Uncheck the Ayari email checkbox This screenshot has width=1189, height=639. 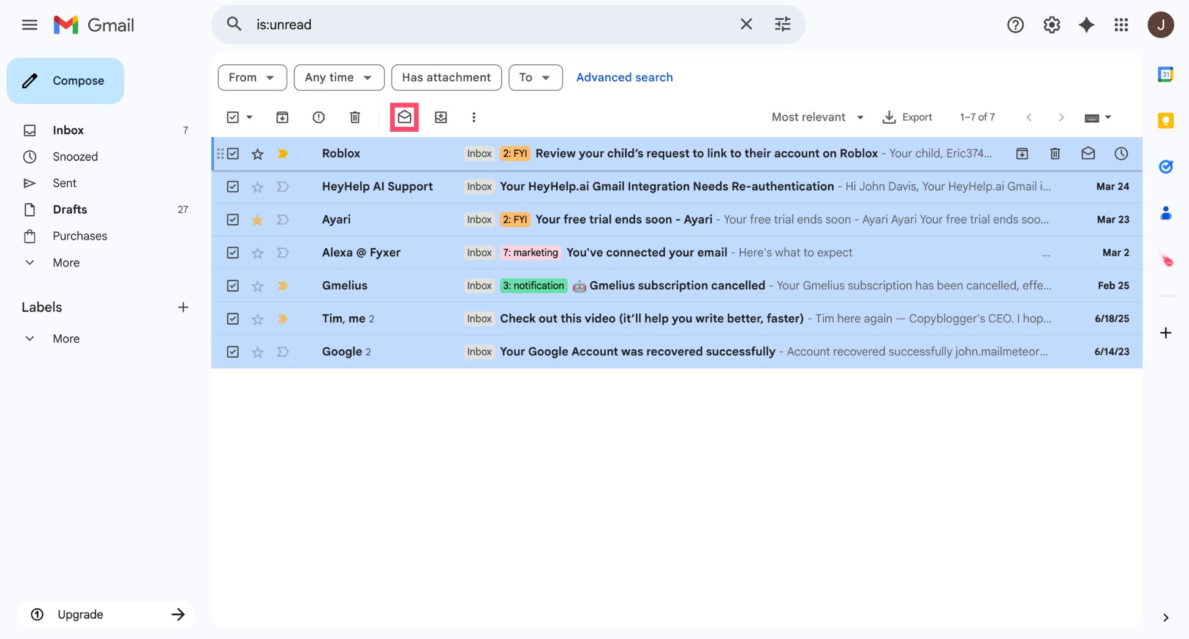click(x=233, y=219)
